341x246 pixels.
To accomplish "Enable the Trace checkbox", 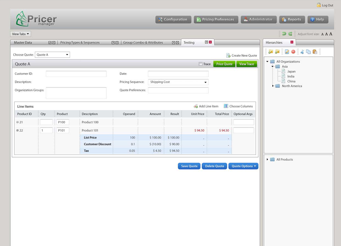I will [200, 64].
